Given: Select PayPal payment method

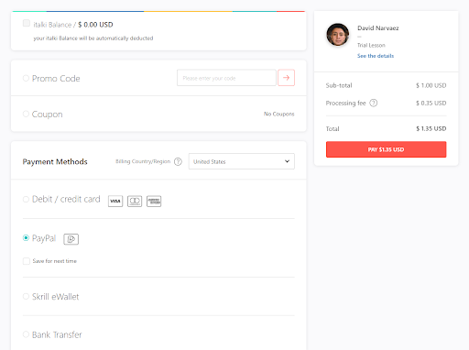Looking at the screenshot, I should [x=26, y=237].
